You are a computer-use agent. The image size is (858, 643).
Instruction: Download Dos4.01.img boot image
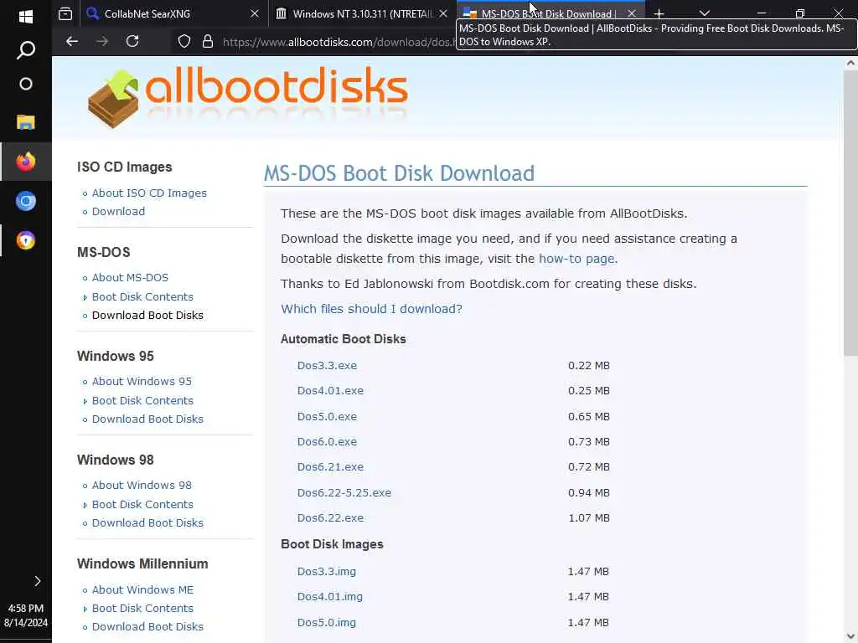pyautogui.click(x=329, y=596)
